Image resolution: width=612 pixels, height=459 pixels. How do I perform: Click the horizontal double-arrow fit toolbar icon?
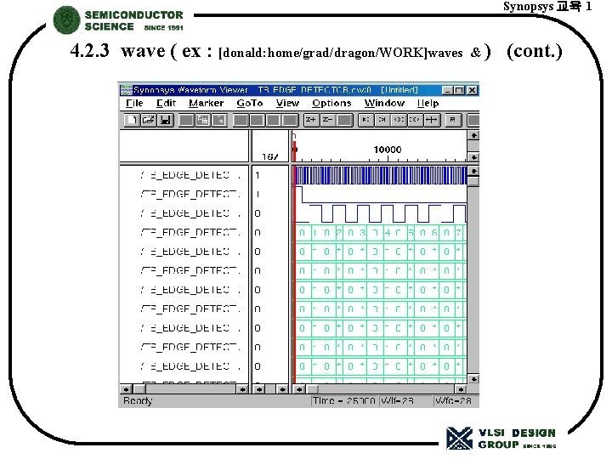click(x=432, y=120)
